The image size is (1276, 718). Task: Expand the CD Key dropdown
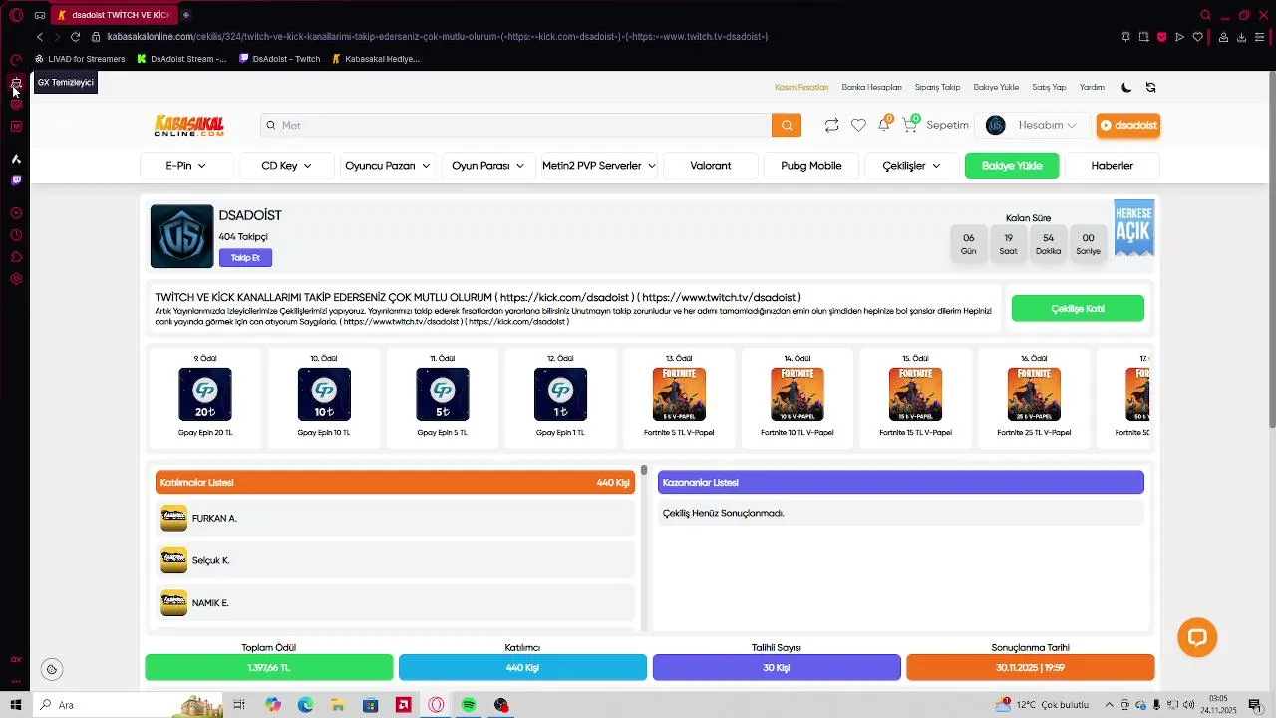coord(287,166)
